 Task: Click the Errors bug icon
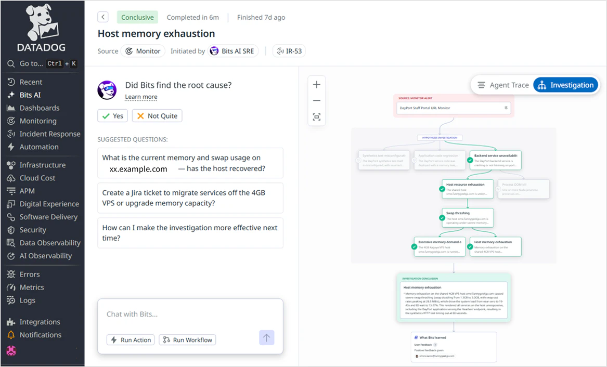[x=11, y=274]
